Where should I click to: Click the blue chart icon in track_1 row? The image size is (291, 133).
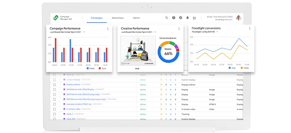pyautogui.click(x=171, y=114)
